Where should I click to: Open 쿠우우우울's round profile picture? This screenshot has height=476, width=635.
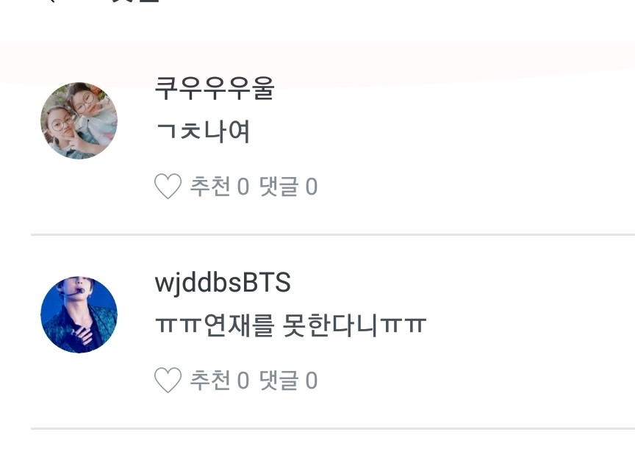79,120
